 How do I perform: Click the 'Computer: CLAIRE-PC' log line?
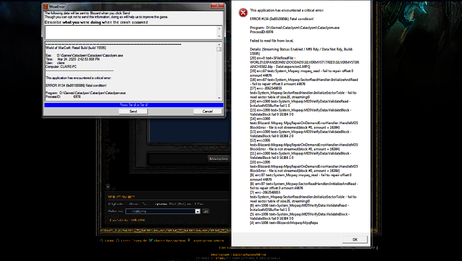[61, 67]
